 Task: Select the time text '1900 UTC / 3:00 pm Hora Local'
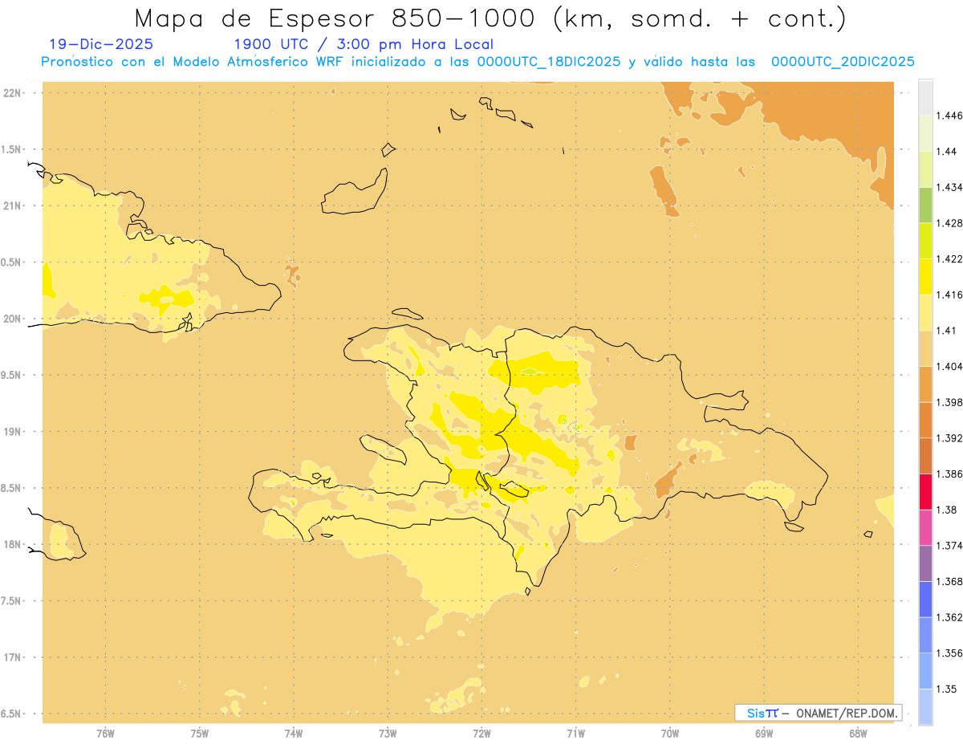point(363,44)
